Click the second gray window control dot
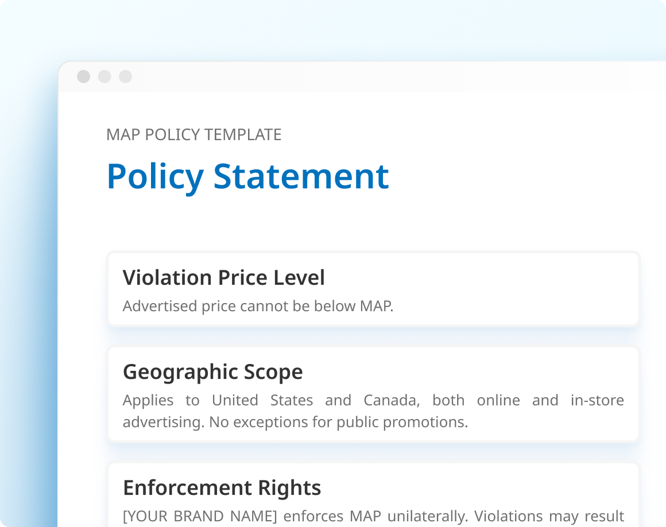 point(104,76)
